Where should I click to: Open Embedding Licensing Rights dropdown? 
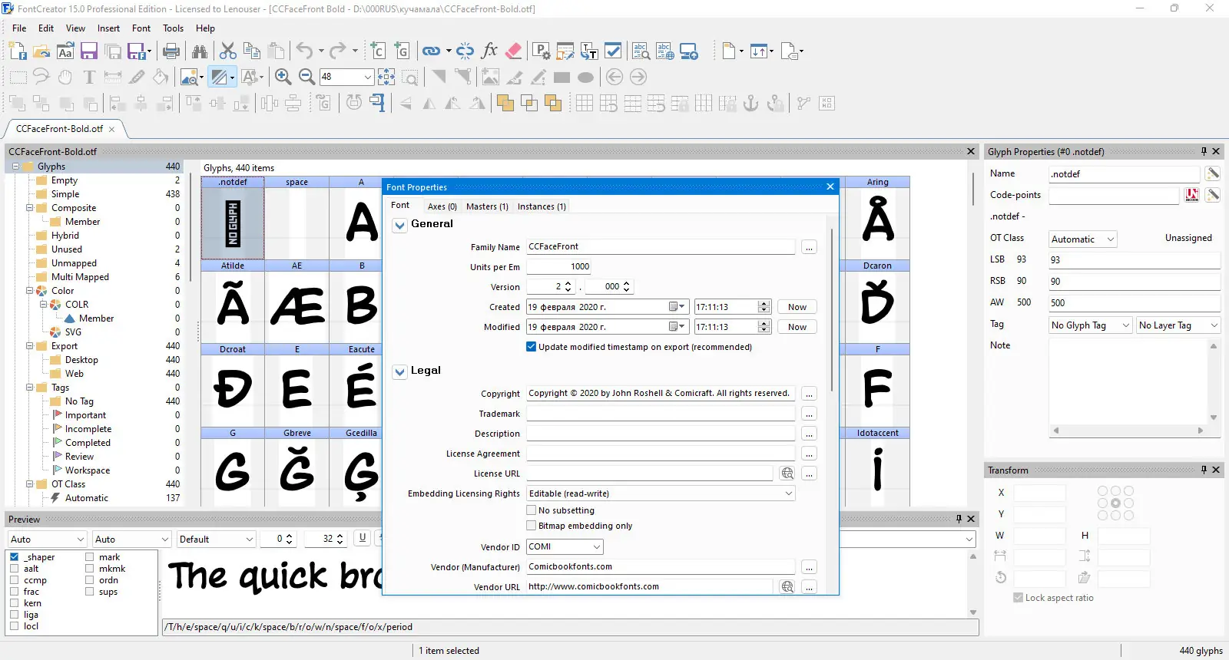pos(661,493)
